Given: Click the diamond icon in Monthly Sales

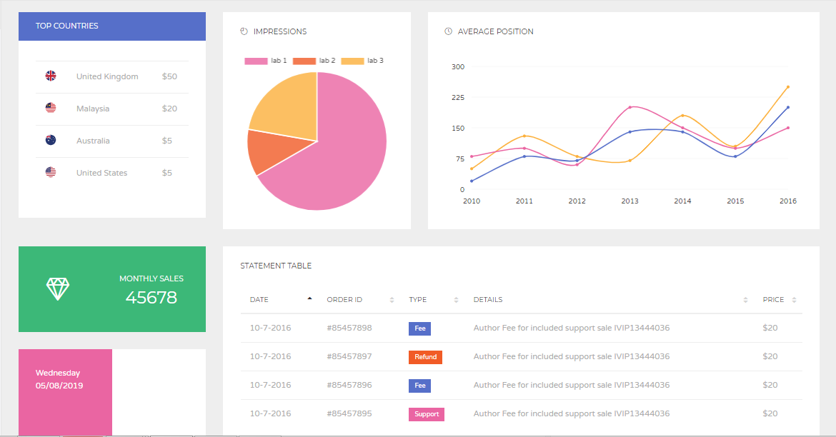Looking at the screenshot, I should [59, 288].
